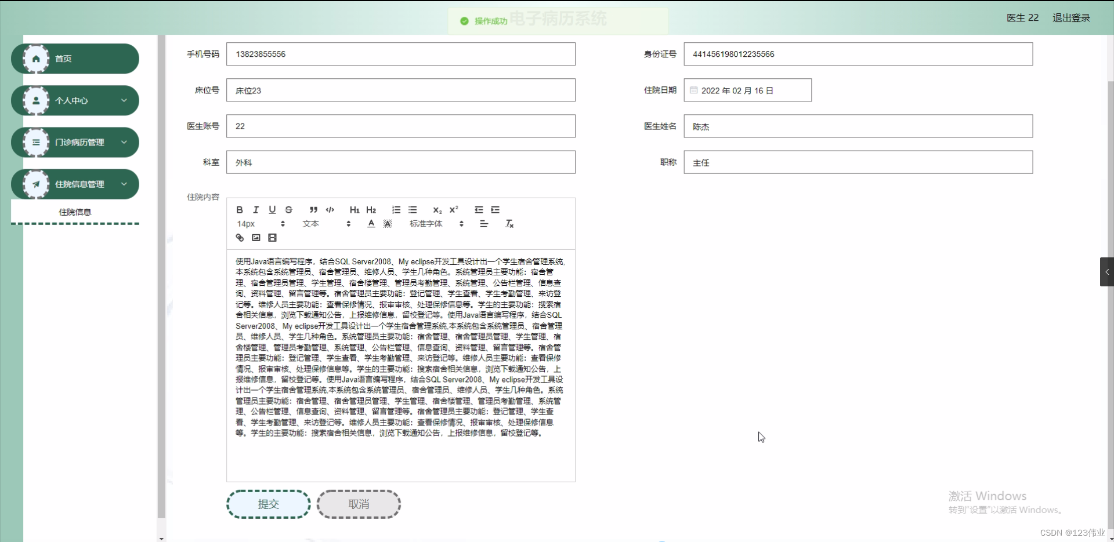The width and height of the screenshot is (1114, 542).
Task: Toggle italic formatting in the editor
Action: pos(256,210)
